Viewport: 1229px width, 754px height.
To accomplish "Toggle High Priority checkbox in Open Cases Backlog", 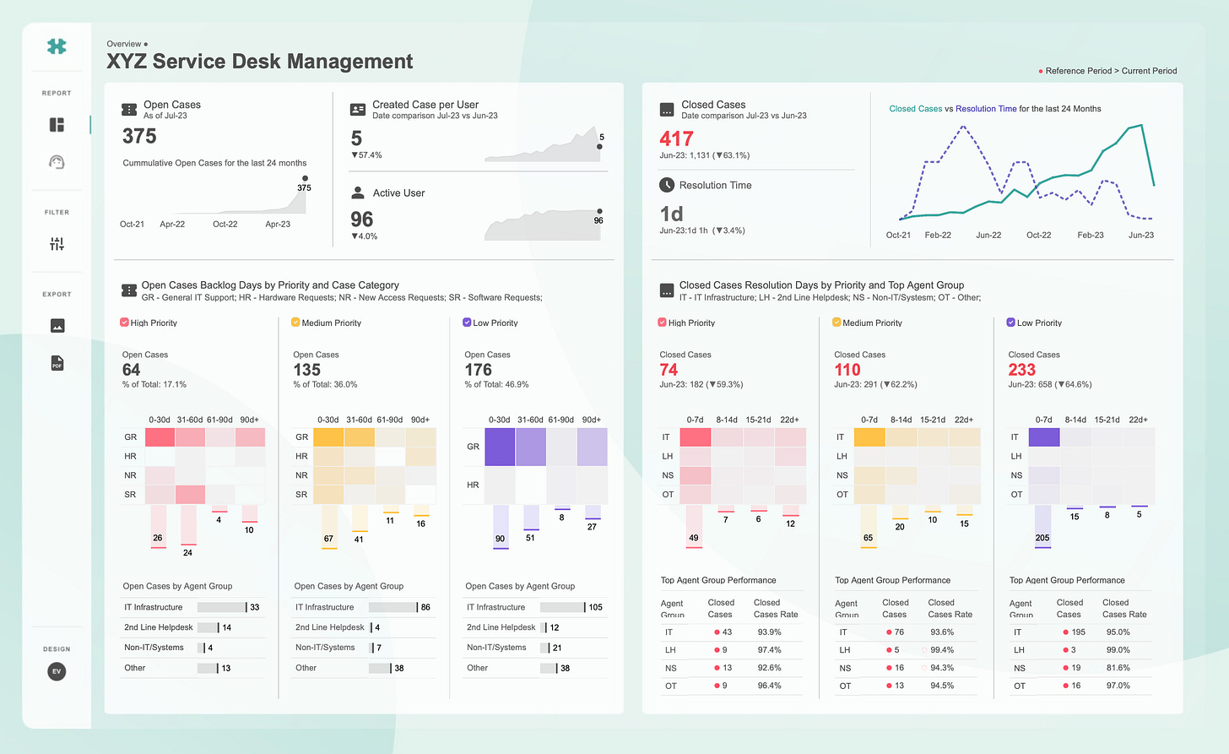I will tap(124, 323).
